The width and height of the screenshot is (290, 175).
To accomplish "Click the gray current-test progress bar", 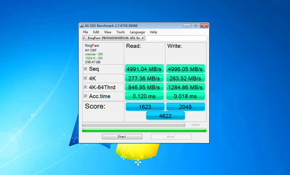I will pyautogui.click(x=133, y=125).
